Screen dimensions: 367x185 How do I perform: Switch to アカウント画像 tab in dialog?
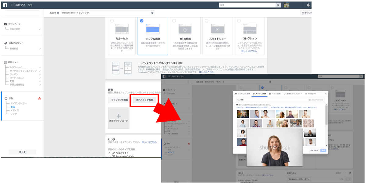[242, 94]
